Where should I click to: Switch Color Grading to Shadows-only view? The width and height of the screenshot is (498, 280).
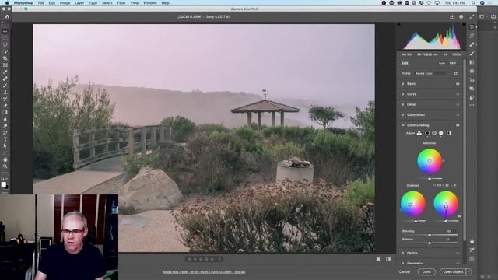[x=427, y=133]
